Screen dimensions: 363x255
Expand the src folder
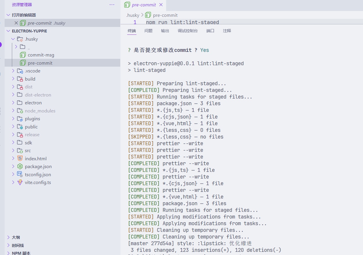(13, 150)
